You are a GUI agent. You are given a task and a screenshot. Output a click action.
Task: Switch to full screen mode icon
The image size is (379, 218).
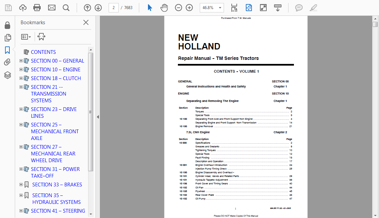tap(263, 8)
